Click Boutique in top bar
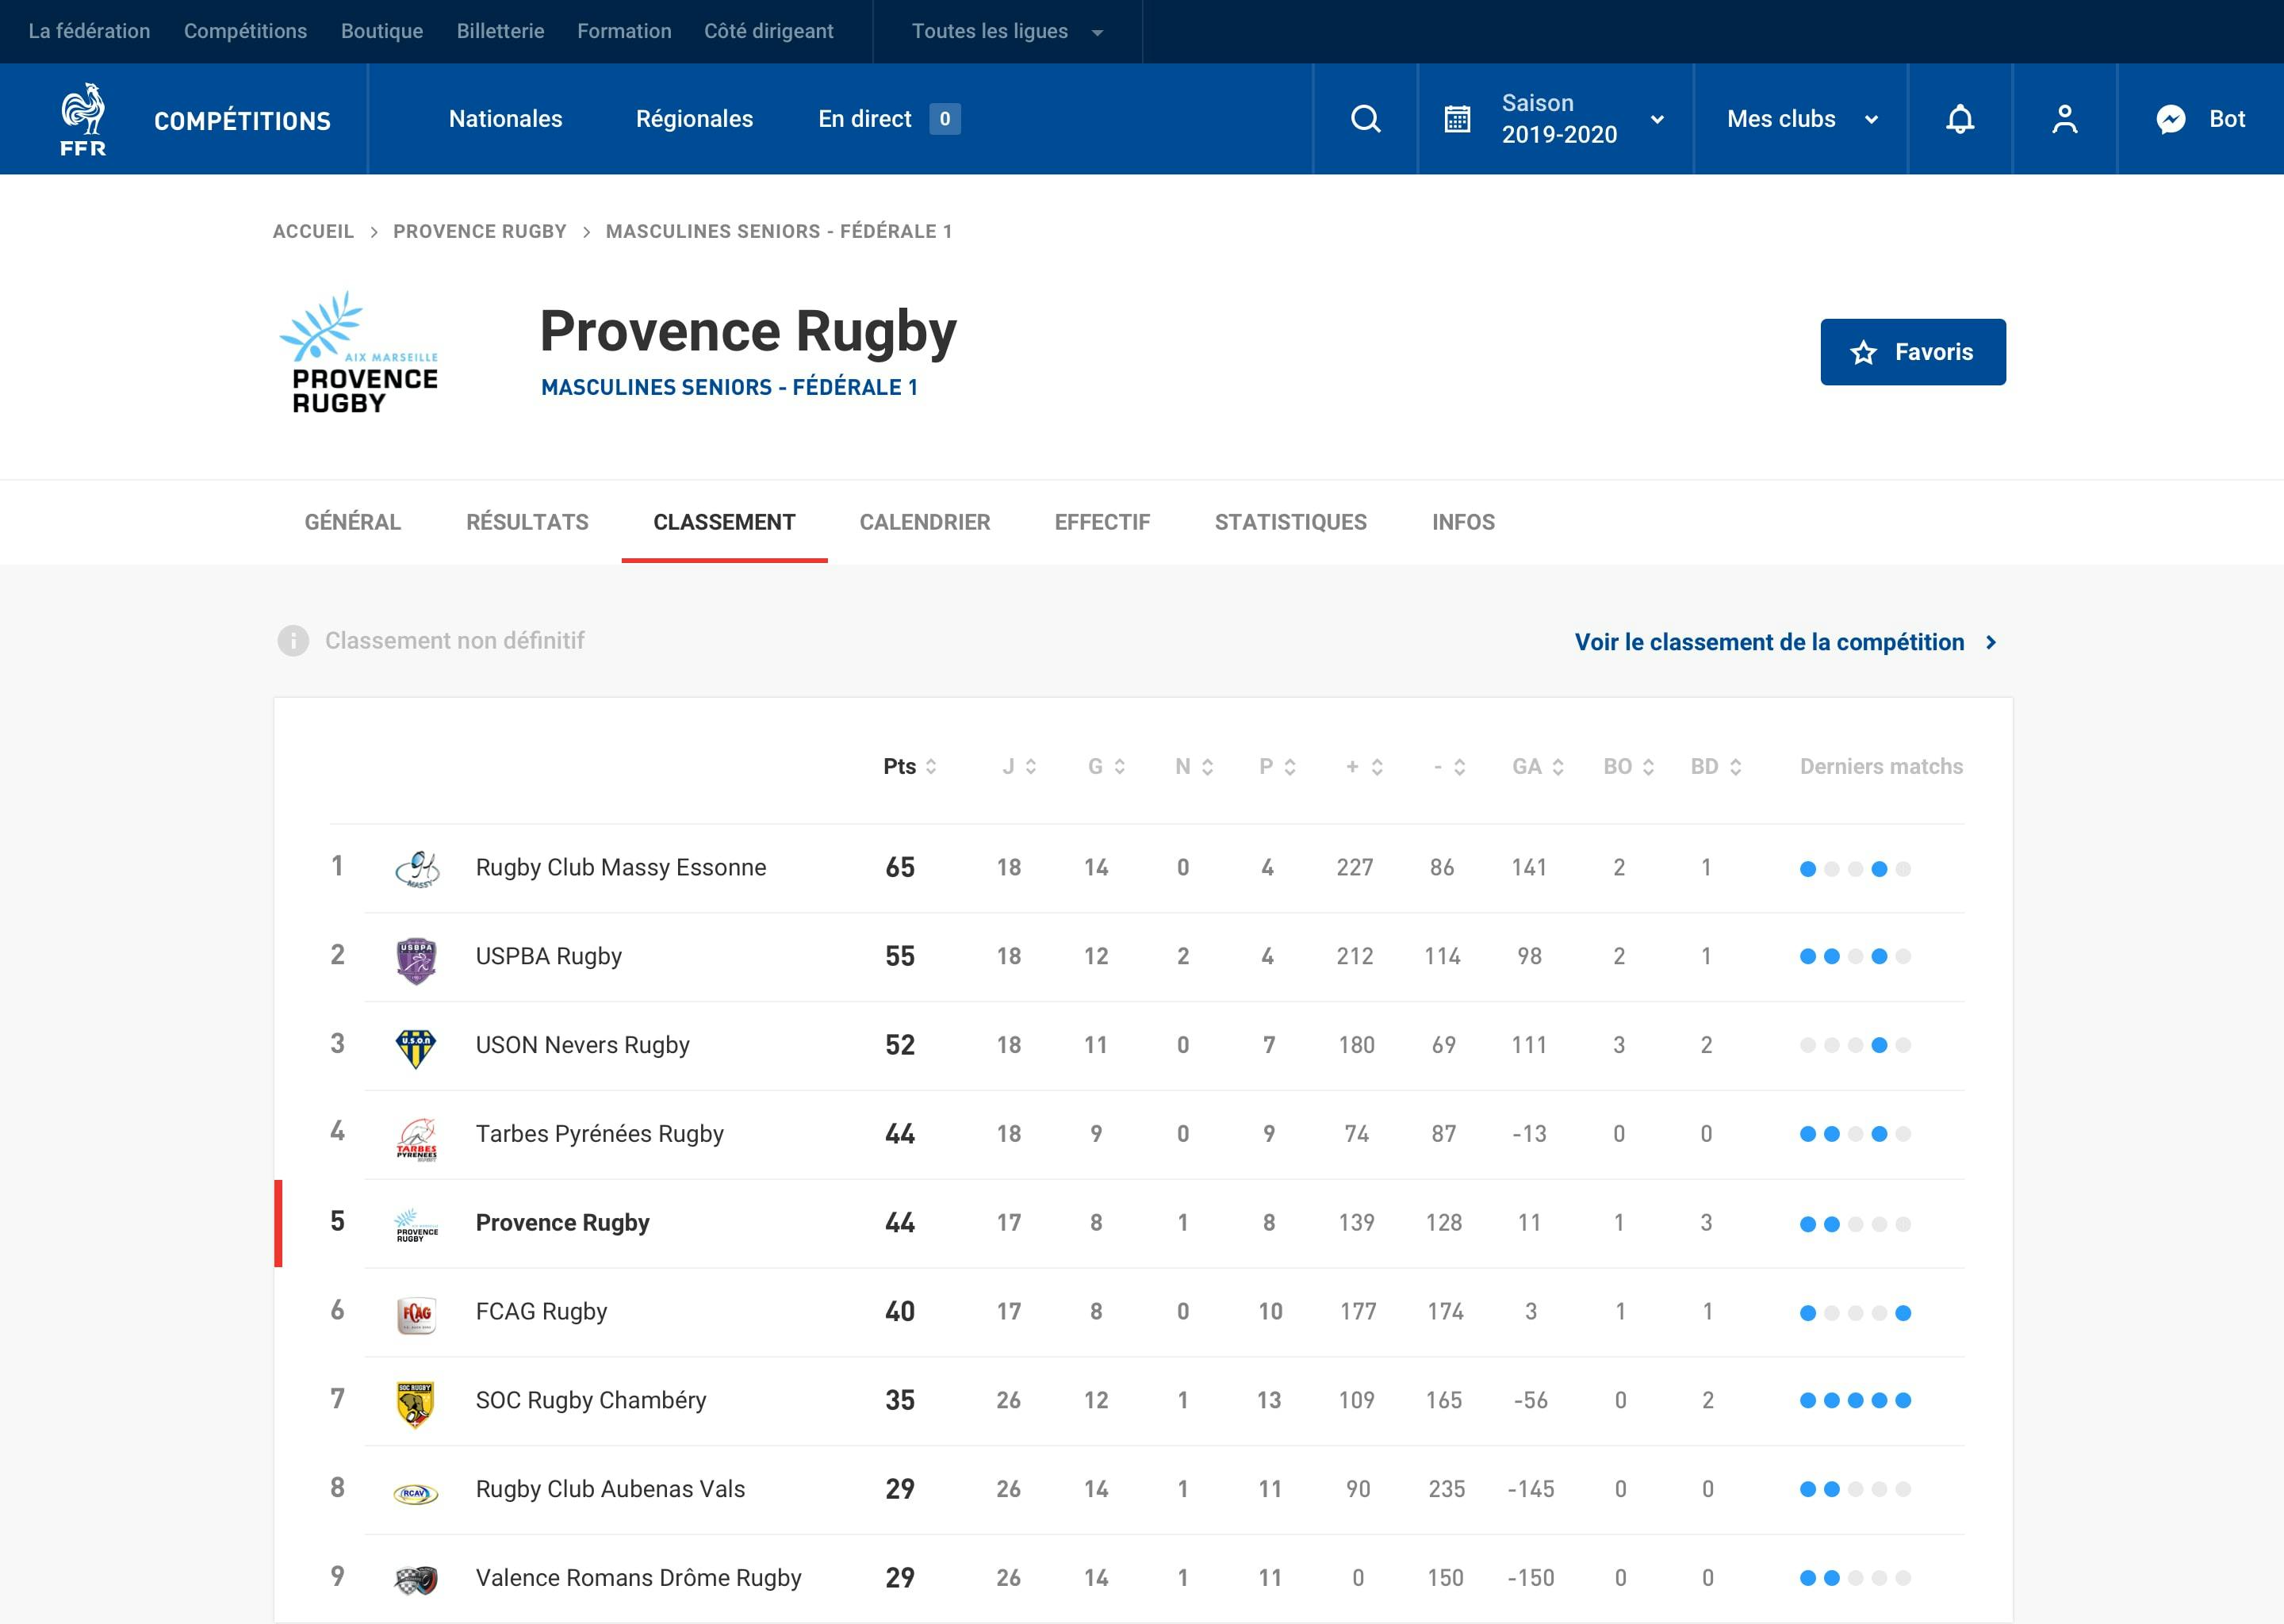Image resolution: width=2284 pixels, height=1624 pixels. (x=382, y=31)
